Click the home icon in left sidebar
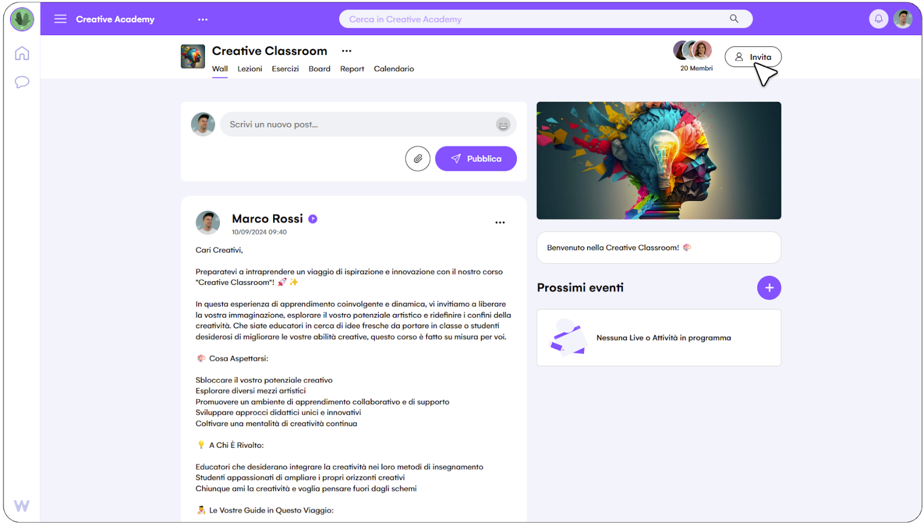 point(22,53)
